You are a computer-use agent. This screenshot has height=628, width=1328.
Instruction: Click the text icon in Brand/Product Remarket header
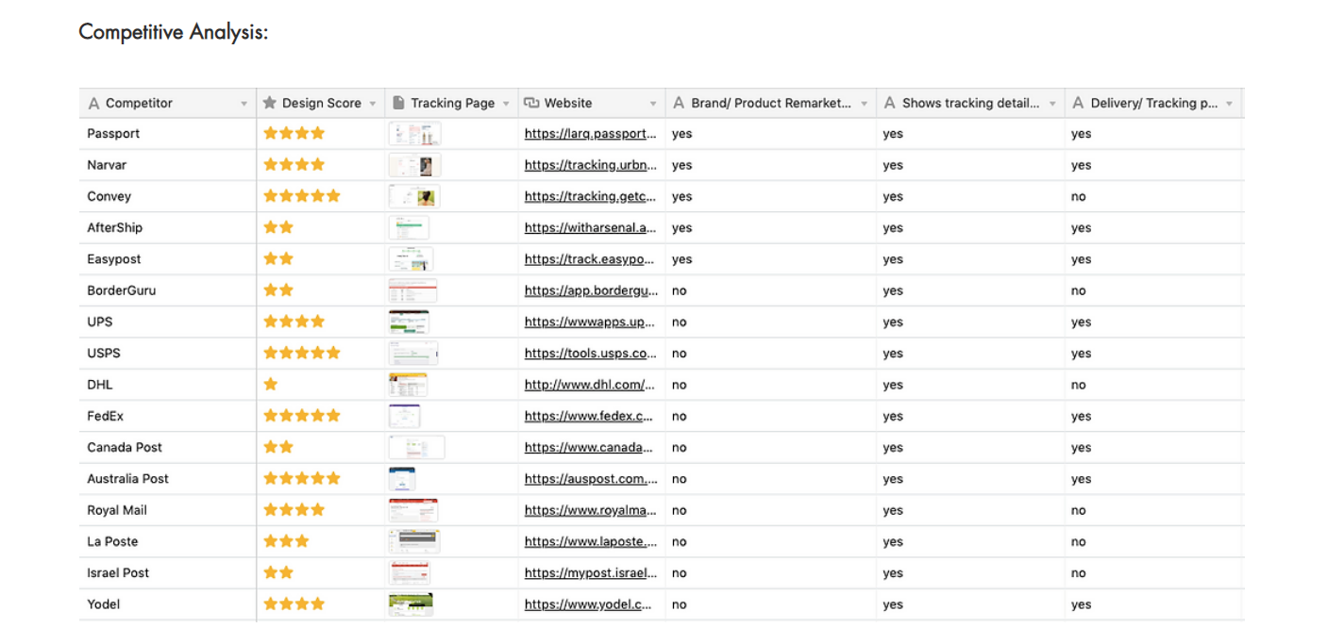tap(679, 103)
